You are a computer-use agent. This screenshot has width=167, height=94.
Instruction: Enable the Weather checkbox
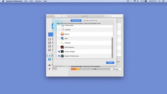pyautogui.click(x=59, y=43)
